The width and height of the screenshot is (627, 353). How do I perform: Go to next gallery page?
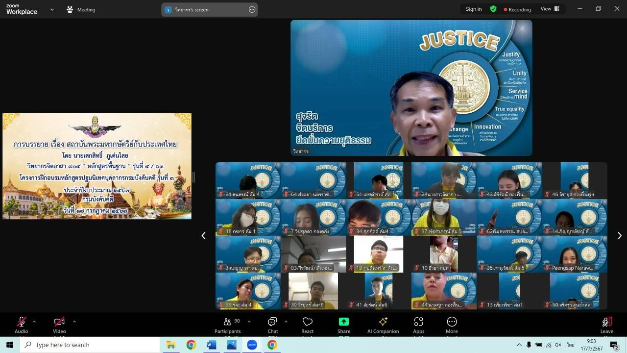click(x=619, y=236)
